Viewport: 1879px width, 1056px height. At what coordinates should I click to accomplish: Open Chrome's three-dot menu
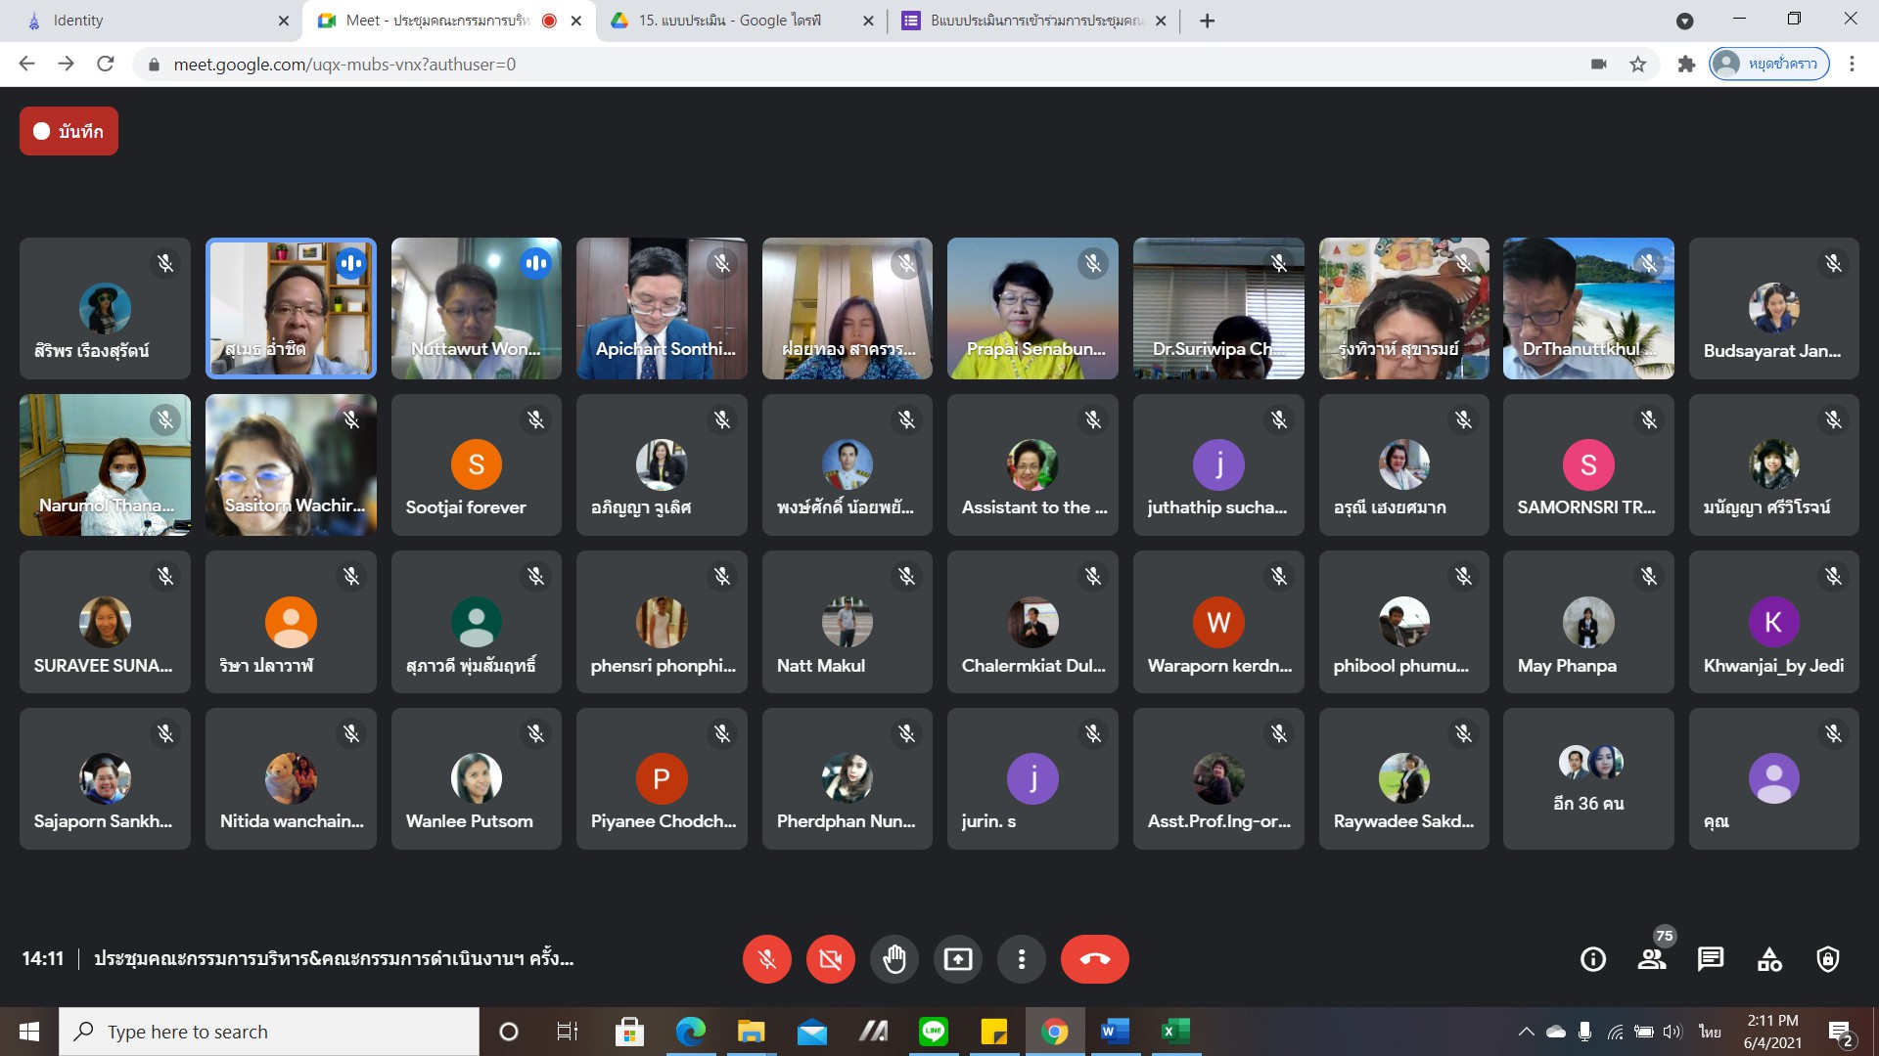click(x=1851, y=64)
